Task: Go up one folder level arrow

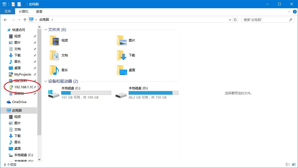Action: tap(25, 20)
